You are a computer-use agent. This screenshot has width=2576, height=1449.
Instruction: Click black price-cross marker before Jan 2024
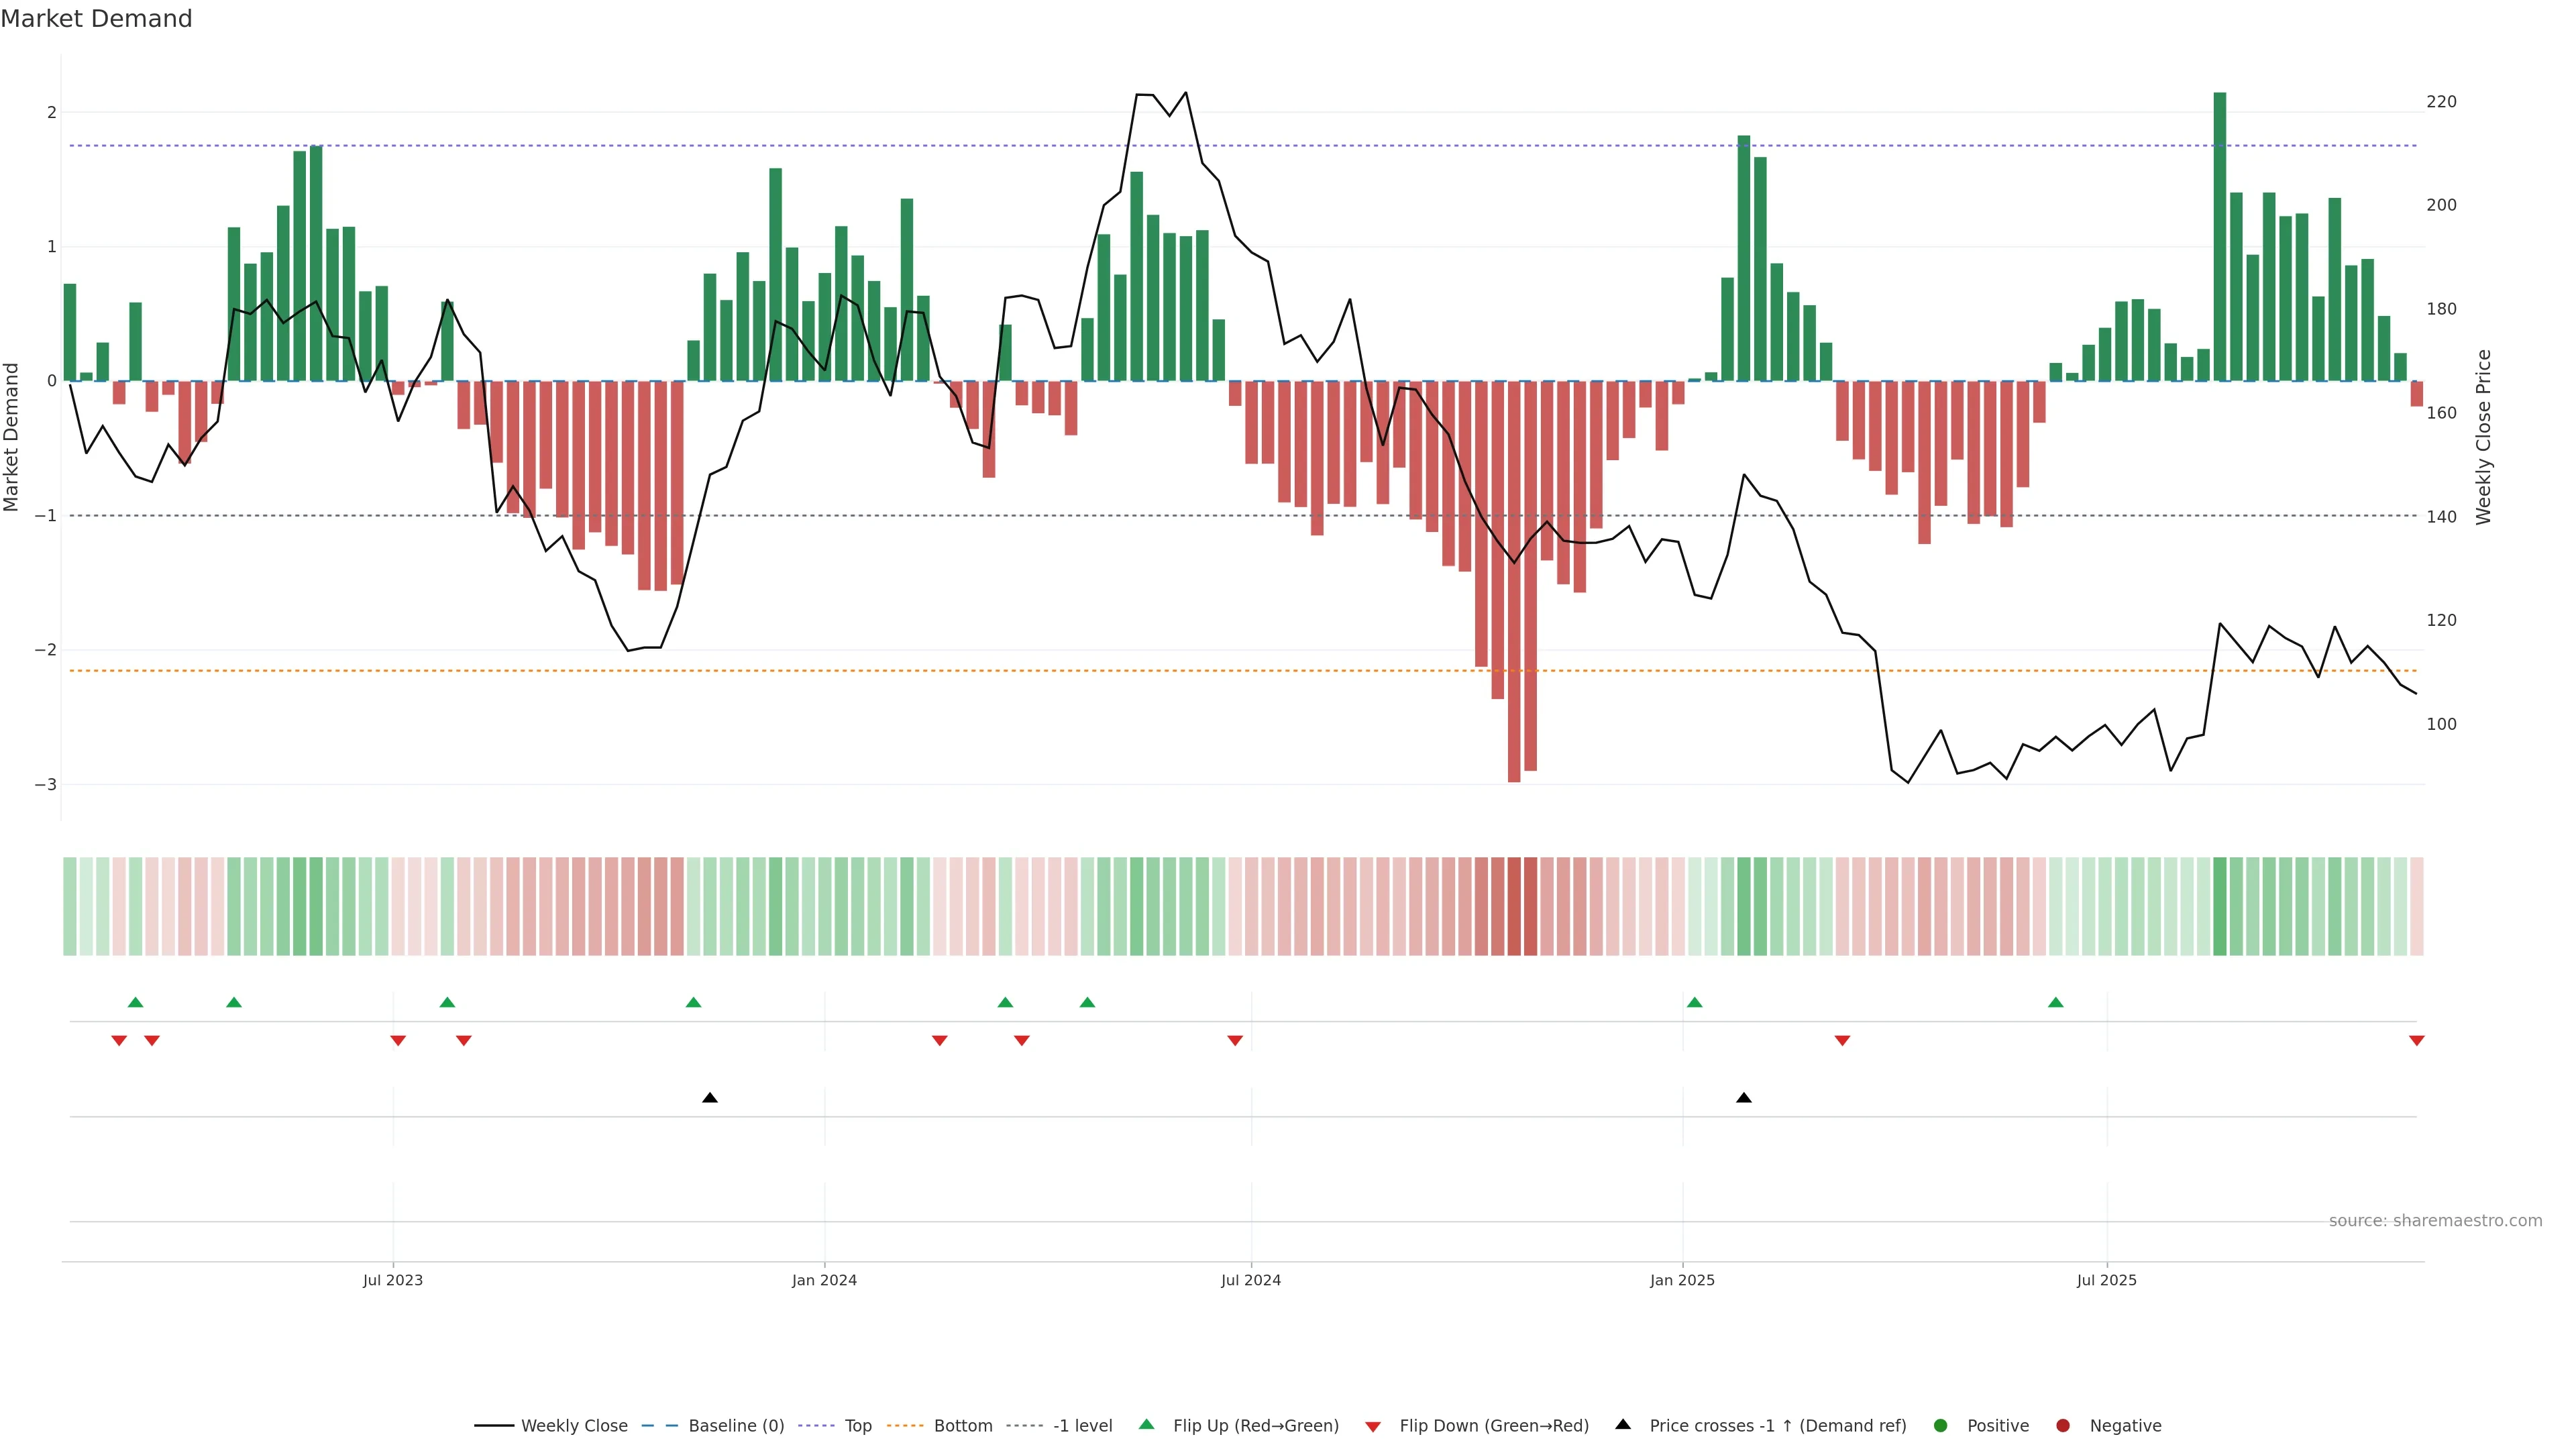pos(710,1098)
